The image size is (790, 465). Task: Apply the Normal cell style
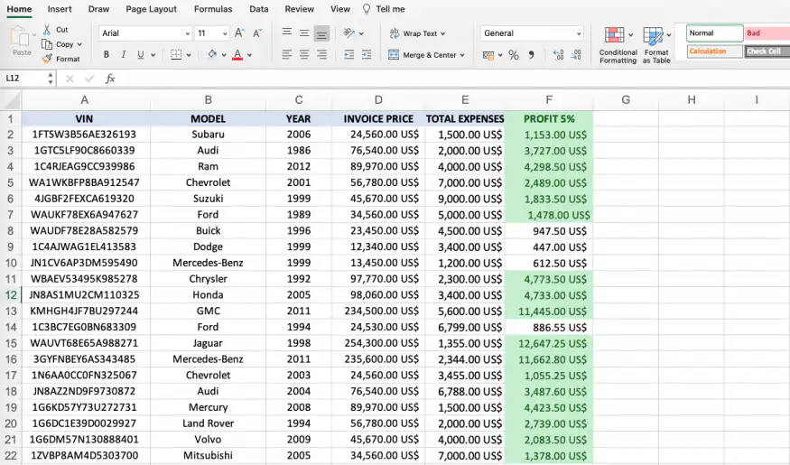pyautogui.click(x=714, y=33)
